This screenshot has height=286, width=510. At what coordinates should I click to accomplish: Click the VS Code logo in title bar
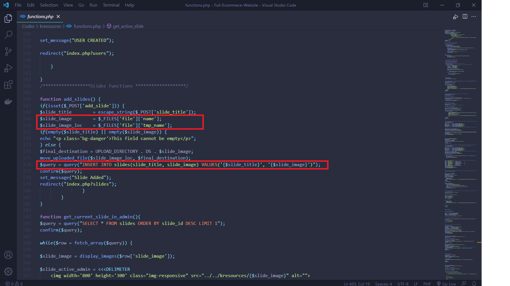pyautogui.click(x=6, y=5)
